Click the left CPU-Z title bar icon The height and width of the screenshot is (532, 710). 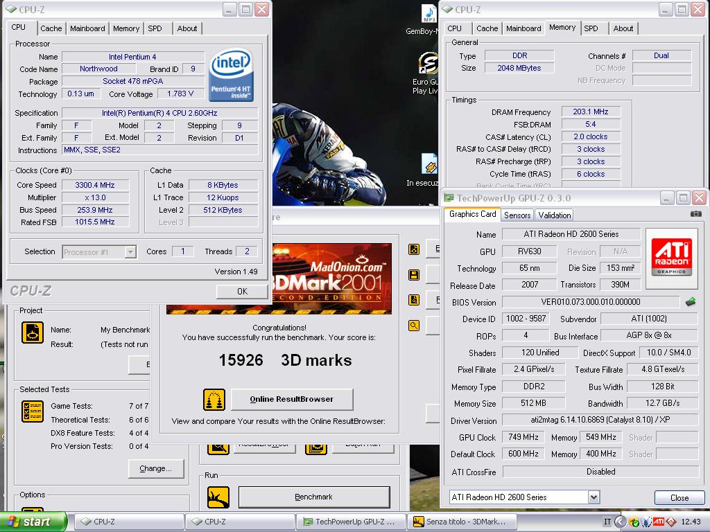[11, 9]
